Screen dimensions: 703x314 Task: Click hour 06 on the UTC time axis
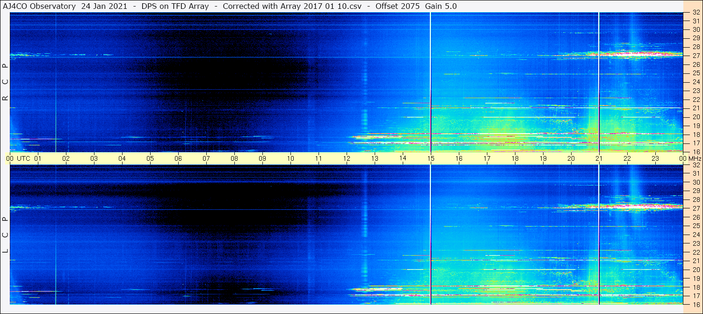point(178,158)
